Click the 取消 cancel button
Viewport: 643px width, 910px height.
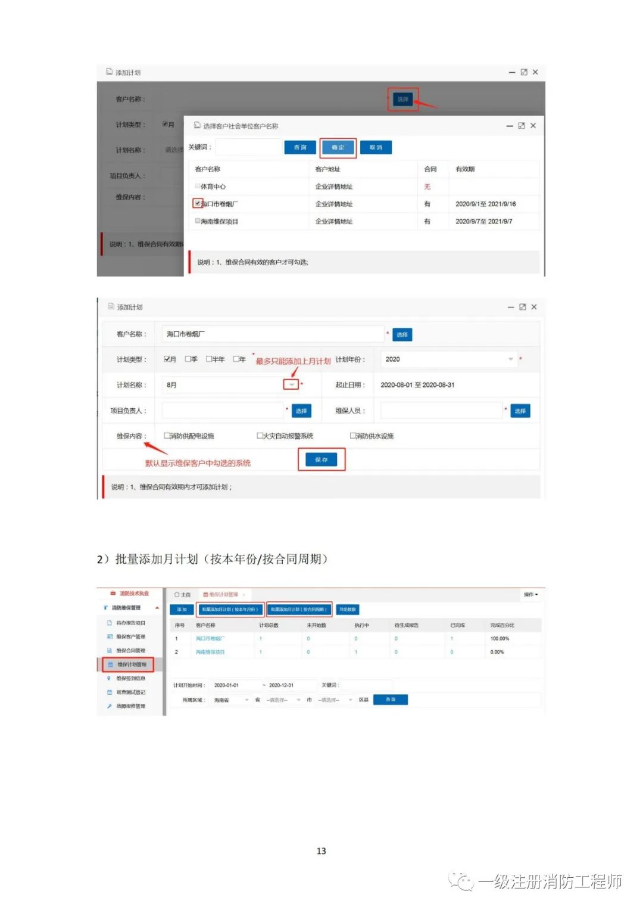point(376,147)
